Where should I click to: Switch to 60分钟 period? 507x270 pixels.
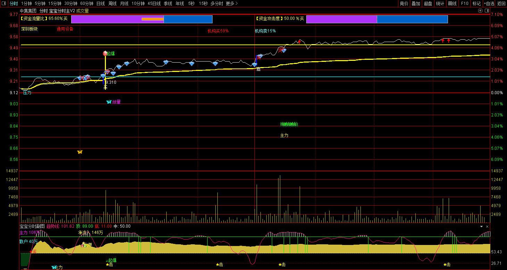click(x=86, y=3)
